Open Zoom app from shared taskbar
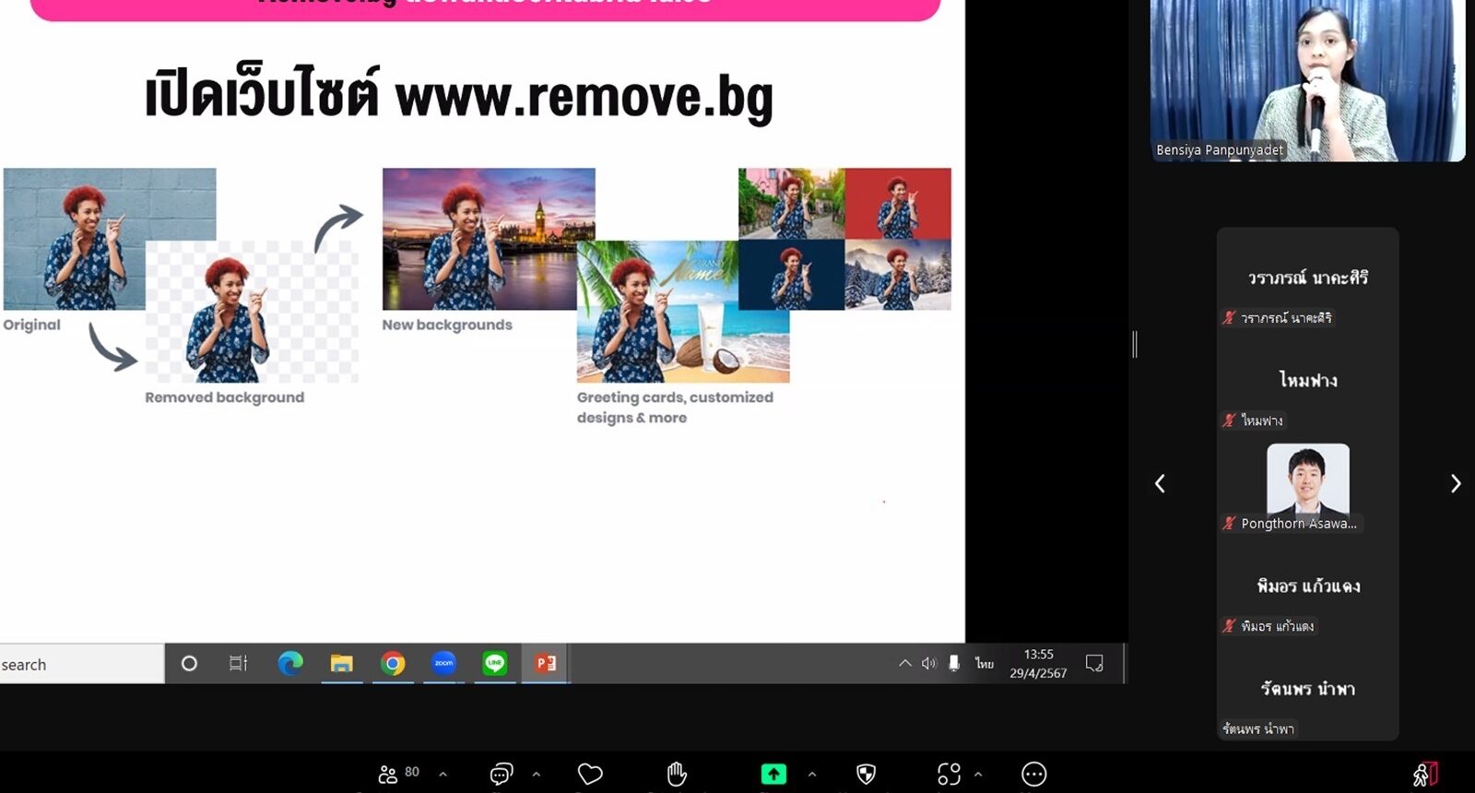Image resolution: width=1475 pixels, height=793 pixels. 444,664
